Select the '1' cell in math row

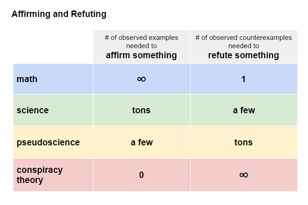(244, 79)
